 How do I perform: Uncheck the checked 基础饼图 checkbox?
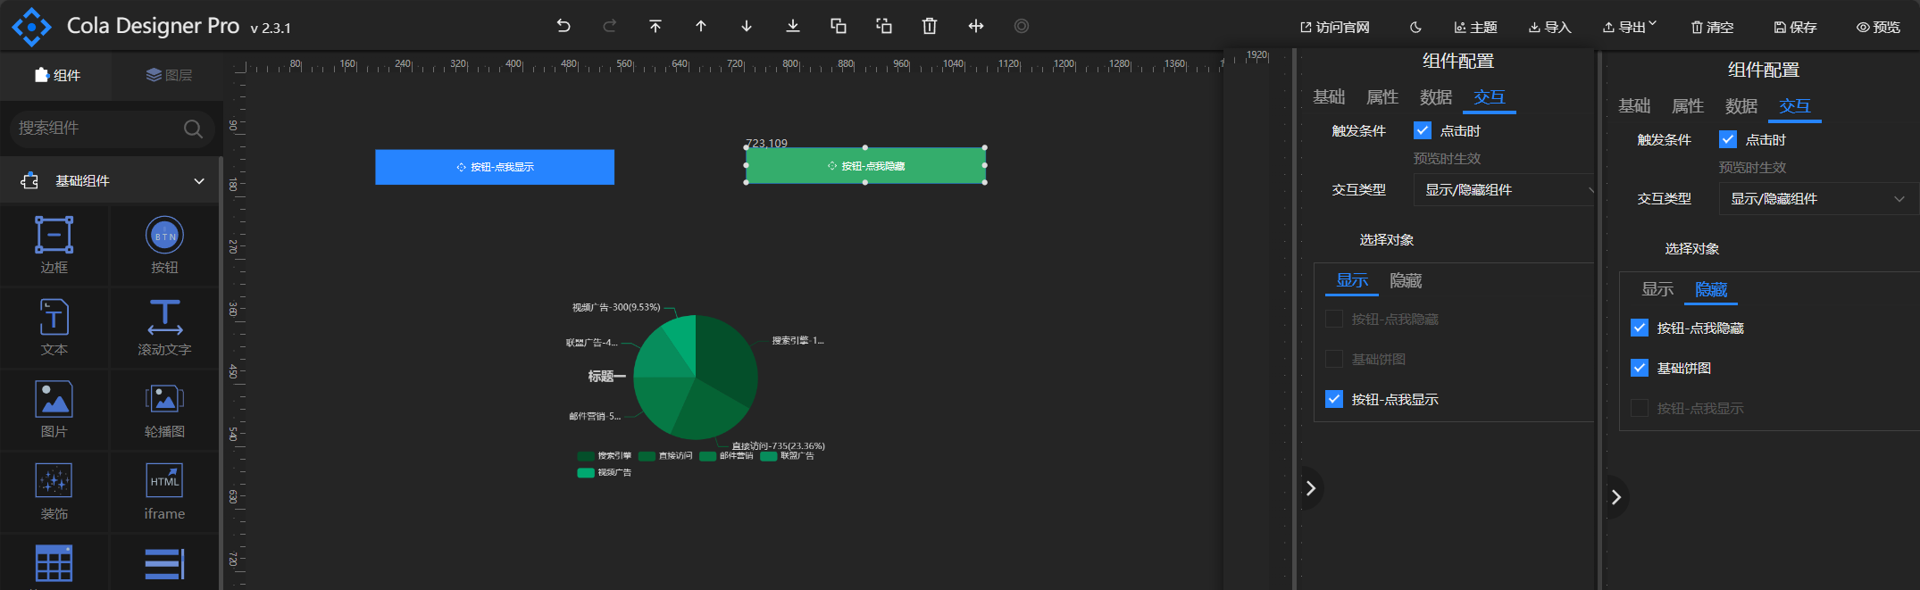(1640, 368)
